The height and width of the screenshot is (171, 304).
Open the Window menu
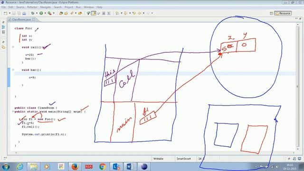[x=89, y=7]
